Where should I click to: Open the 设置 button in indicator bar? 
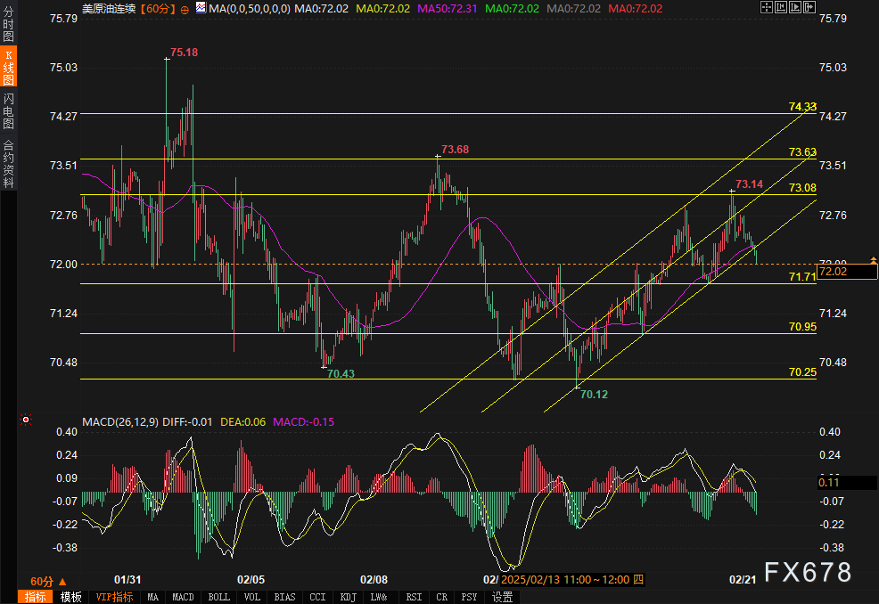(502, 597)
